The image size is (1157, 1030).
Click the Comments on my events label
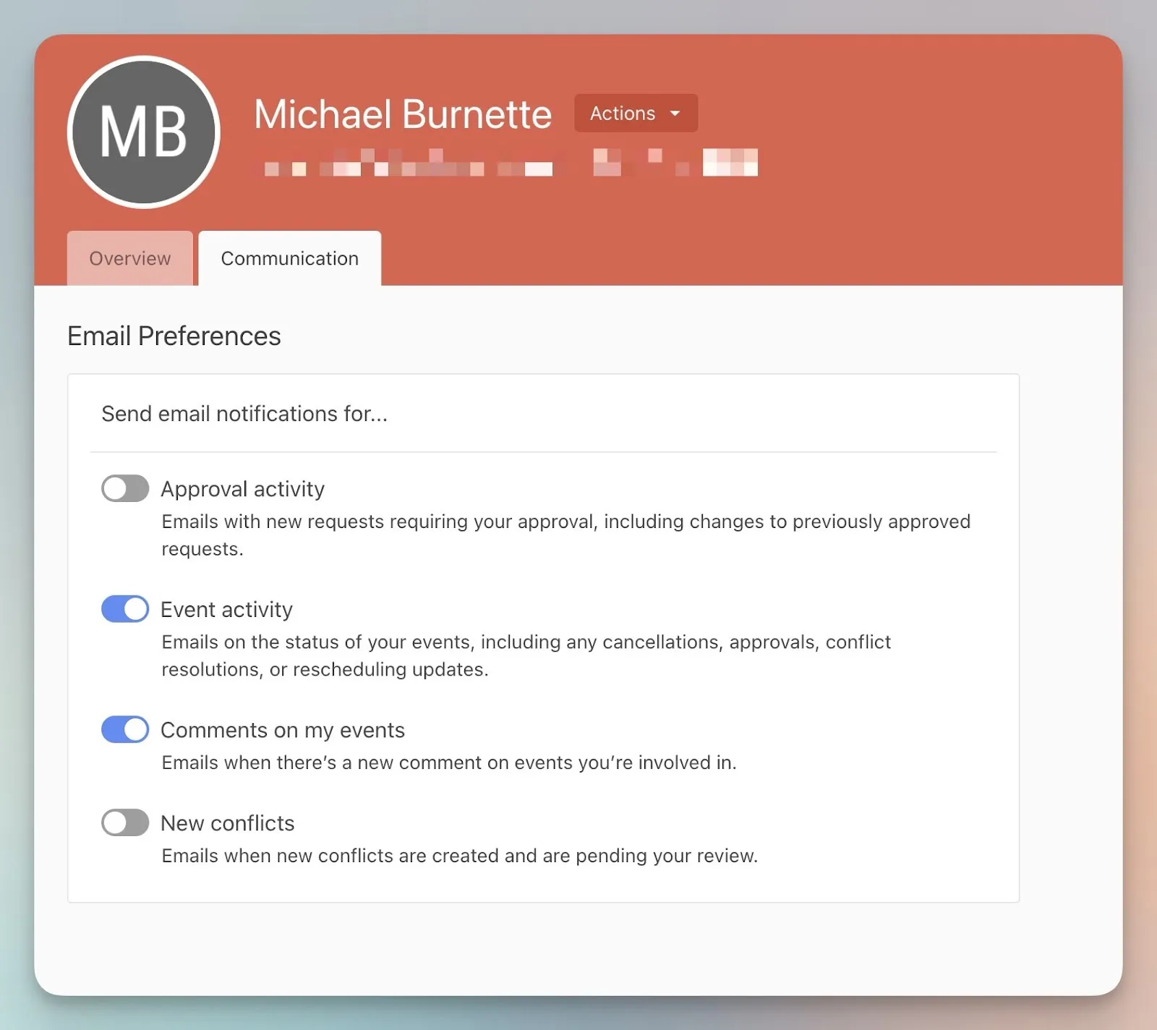(282, 731)
